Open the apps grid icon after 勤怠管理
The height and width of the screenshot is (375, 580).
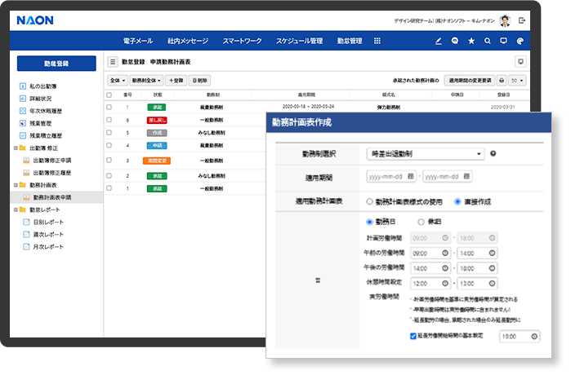(377, 41)
